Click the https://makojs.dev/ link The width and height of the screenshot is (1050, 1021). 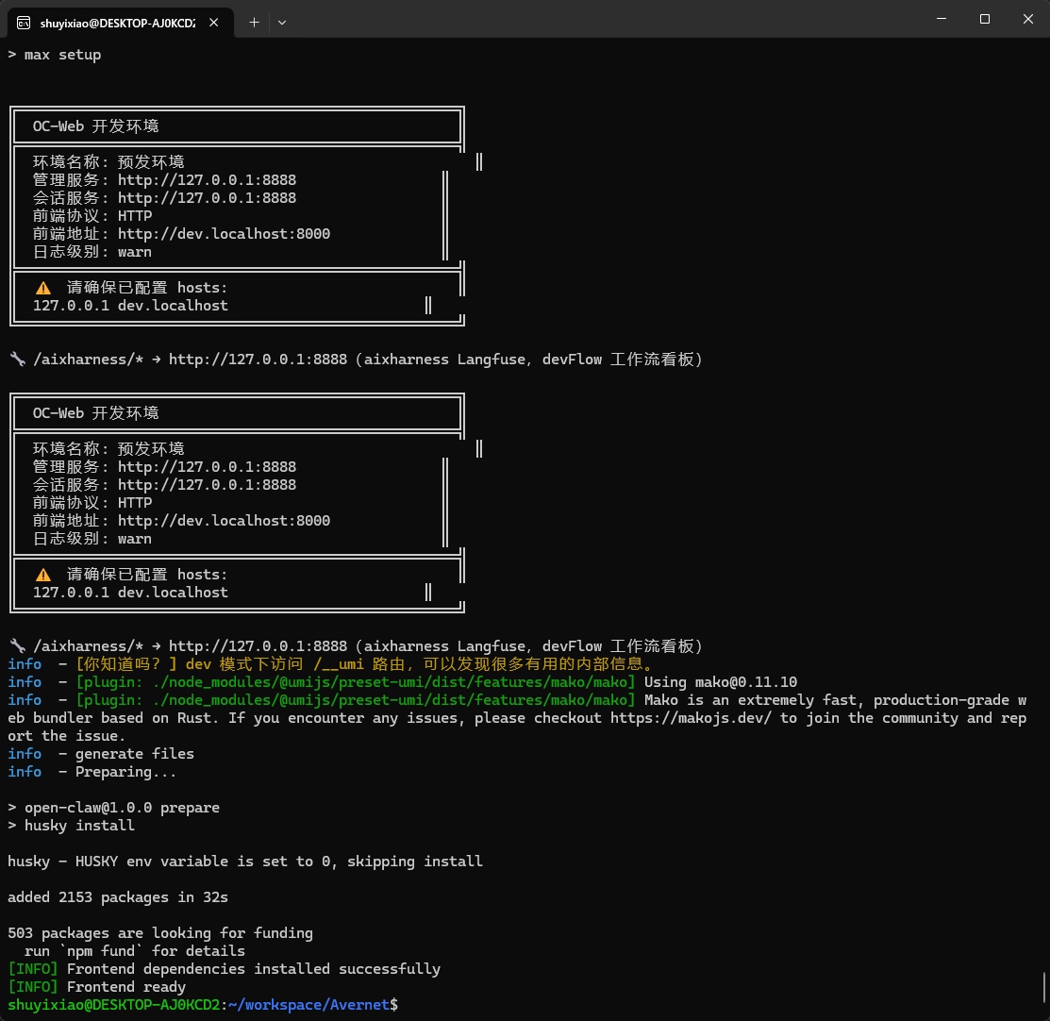[691, 718]
